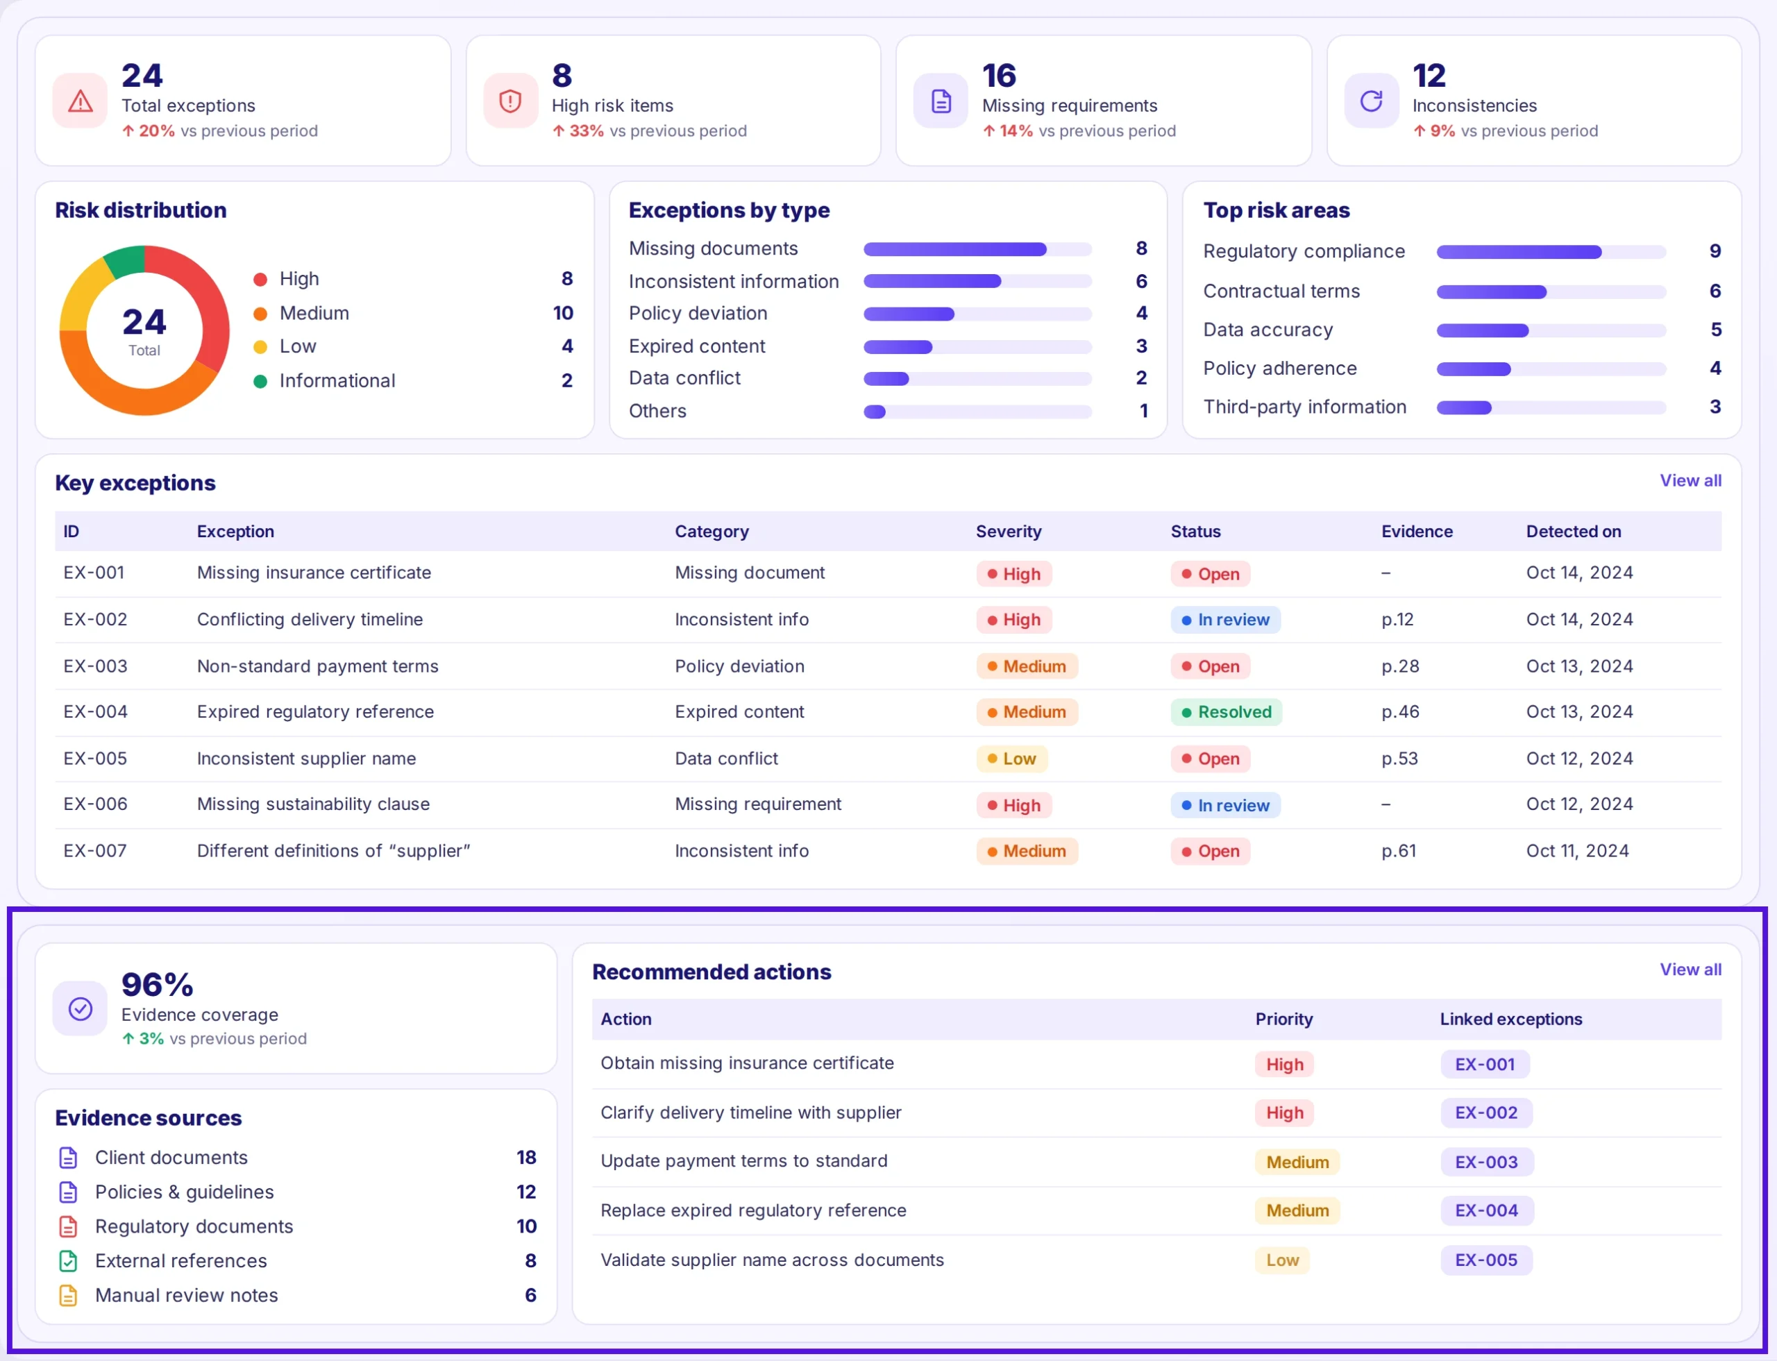Click the 'Policy deviation' exception type label

(698, 314)
